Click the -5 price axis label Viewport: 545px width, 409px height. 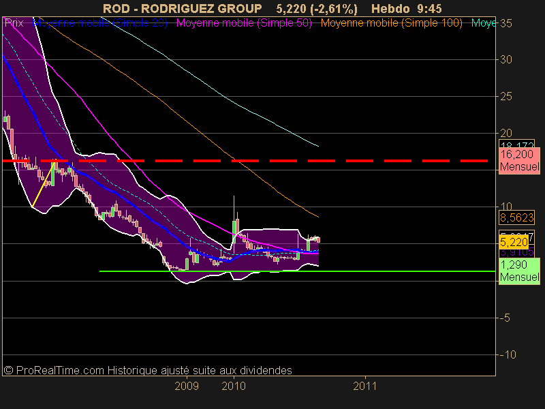point(505,318)
